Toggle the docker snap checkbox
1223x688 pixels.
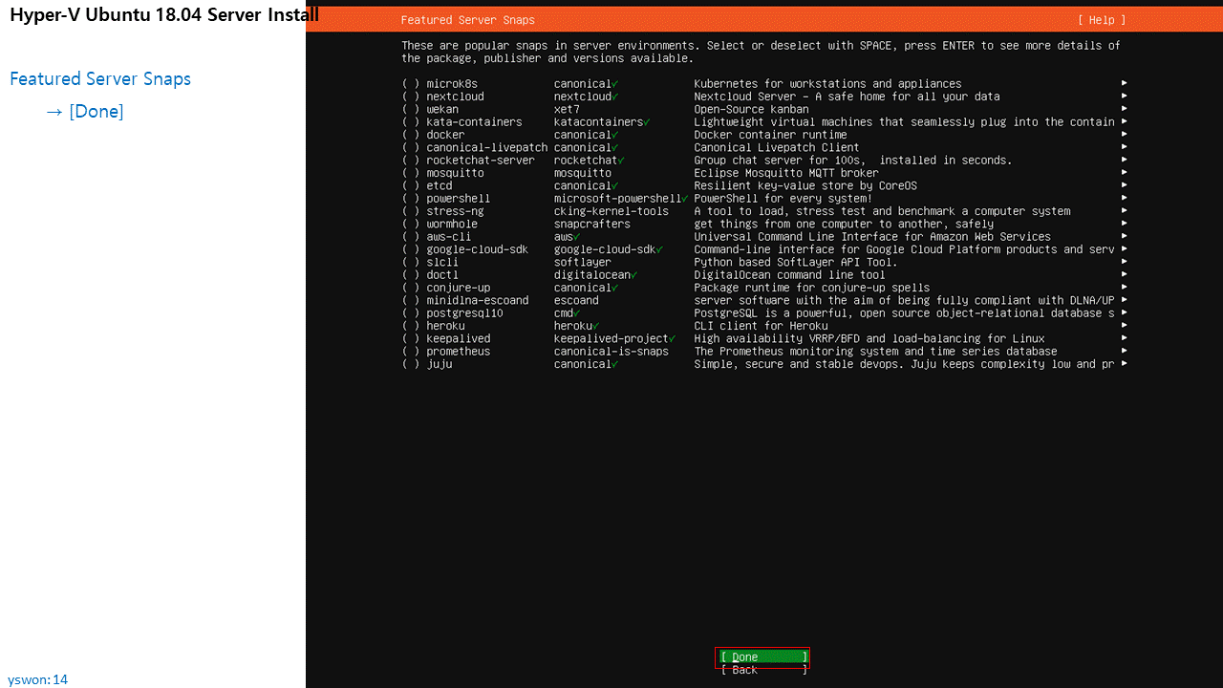point(411,135)
